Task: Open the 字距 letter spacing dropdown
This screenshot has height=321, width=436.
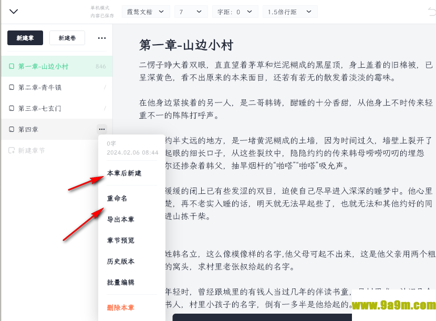Action: point(235,12)
